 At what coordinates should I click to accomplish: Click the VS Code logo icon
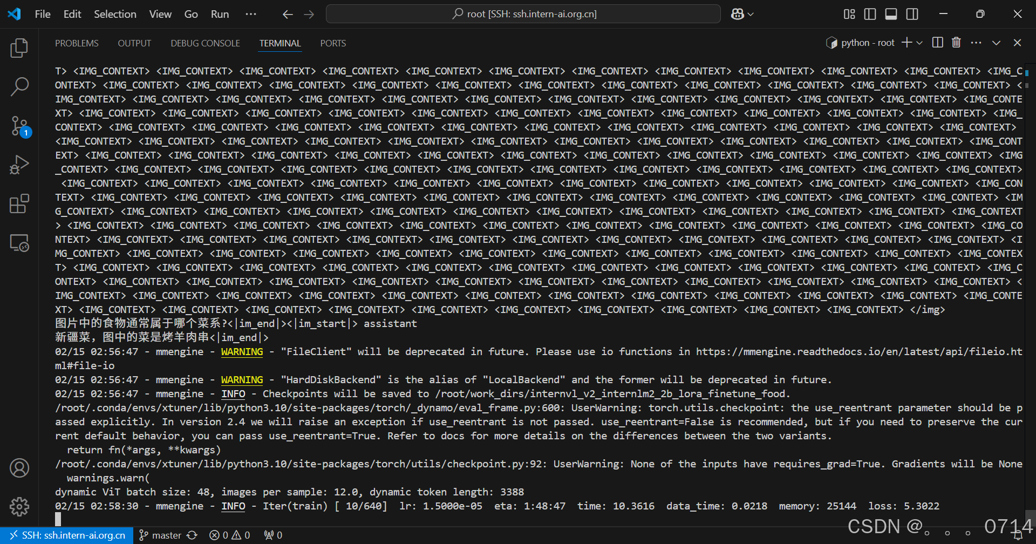15,14
